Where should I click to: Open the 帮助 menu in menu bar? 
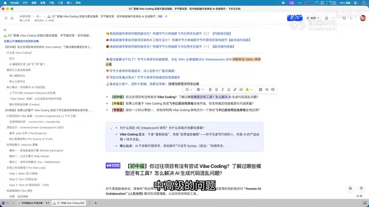click(x=78, y=3)
